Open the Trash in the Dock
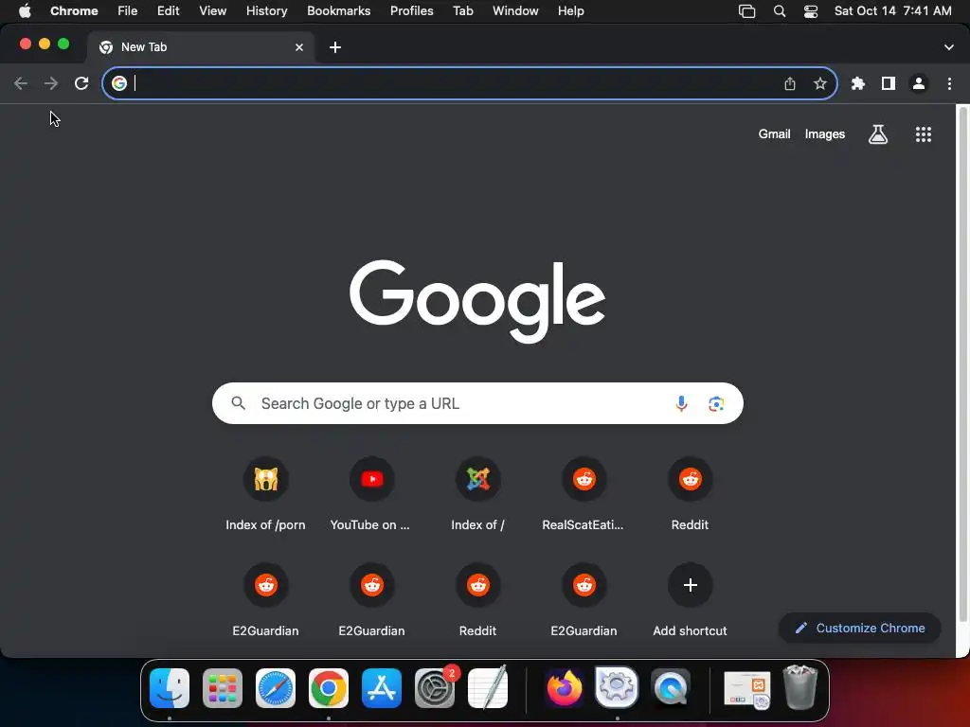The height and width of the screenshot is (727, 970). (799, 687)
